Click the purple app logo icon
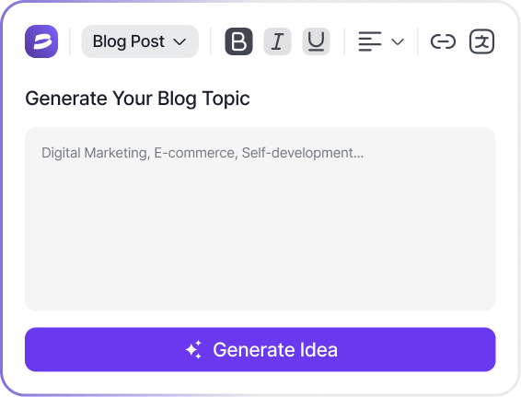Viewport: 521px width, 397px height. pos(41,41)
